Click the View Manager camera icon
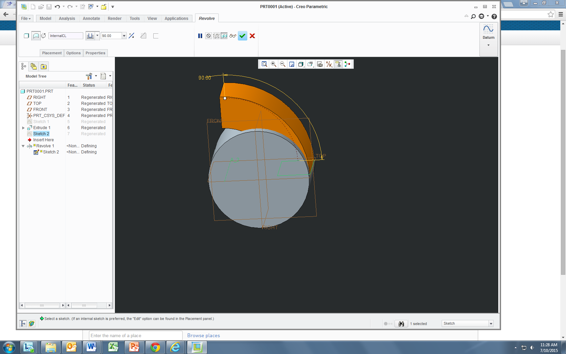The image size is (566, 354). 320,64
